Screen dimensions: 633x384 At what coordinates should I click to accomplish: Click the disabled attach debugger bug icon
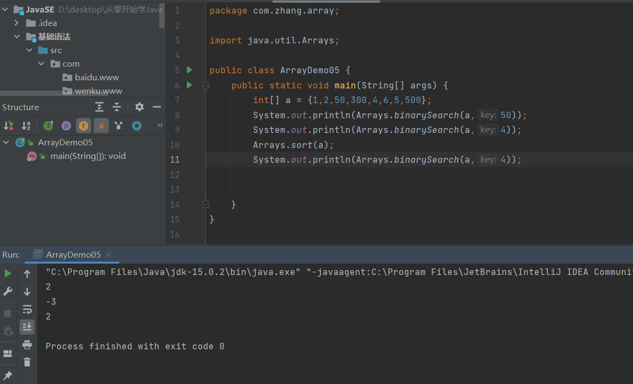tap(8, 331)
